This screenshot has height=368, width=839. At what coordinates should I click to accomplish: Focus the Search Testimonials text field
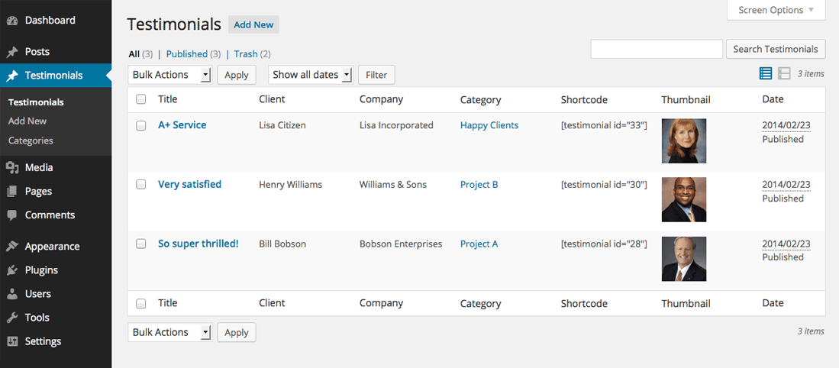[x=657, y=49]
